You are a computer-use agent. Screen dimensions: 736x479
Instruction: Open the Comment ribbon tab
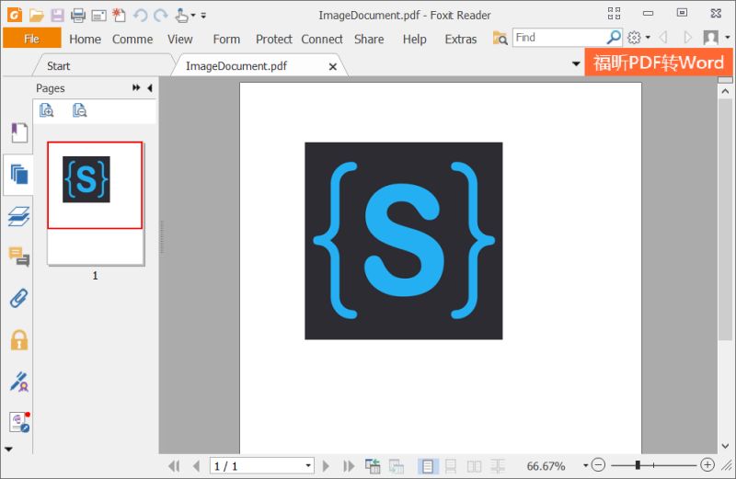click(132, 39)
